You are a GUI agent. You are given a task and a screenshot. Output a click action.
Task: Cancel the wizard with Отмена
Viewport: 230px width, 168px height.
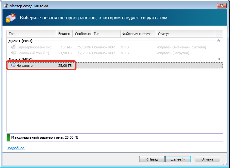coord(208,159)
